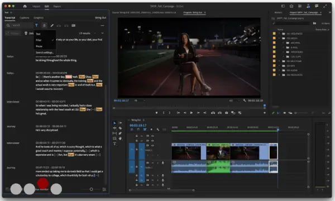The width and height of the screenshot is (335, 201).
Task: Toggle Linked Selection in timeline
Action: pos(145,130)
